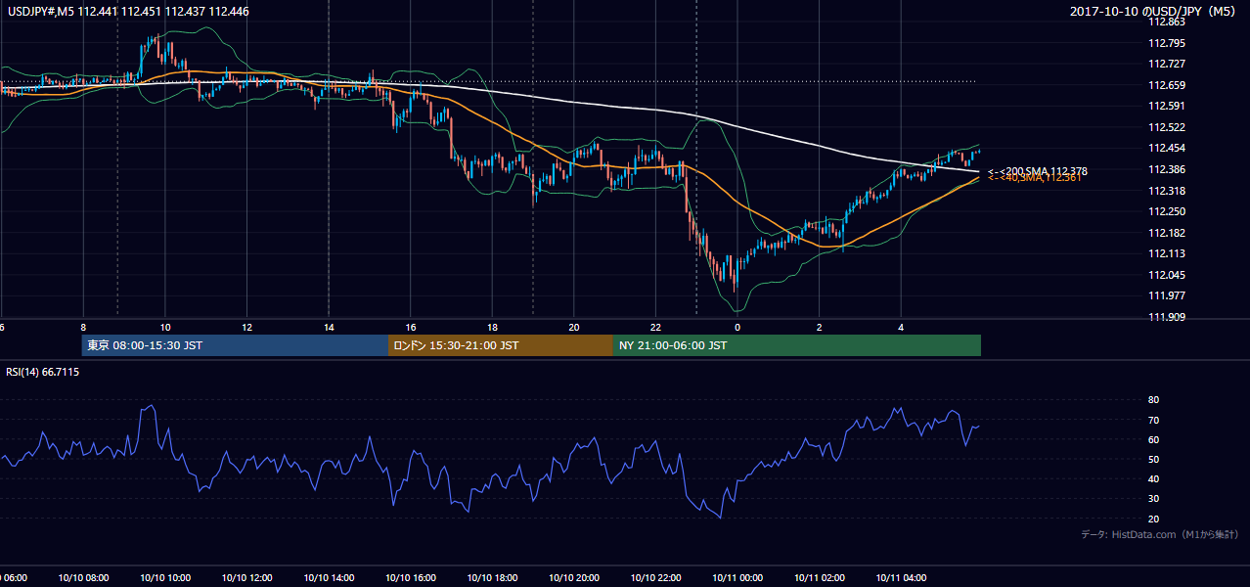Click the 10/10 10:00 time axis label
The height and width of the screenshot is (587, 1250).
pyautogui.click(x=165, y=578)
